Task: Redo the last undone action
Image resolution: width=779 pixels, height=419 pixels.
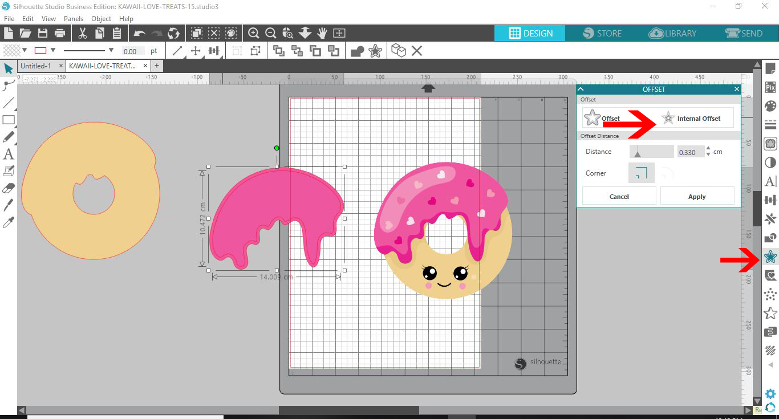Action: [x=156, y=33]
